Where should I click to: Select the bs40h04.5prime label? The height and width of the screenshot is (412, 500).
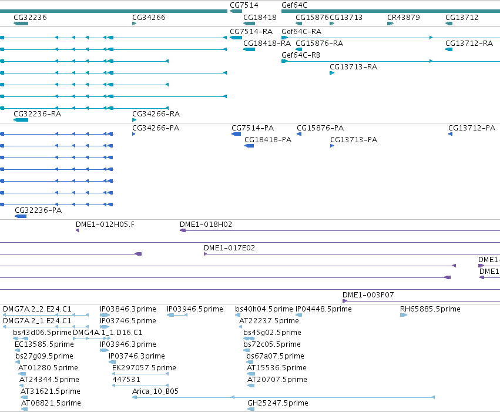coord(264,309)
